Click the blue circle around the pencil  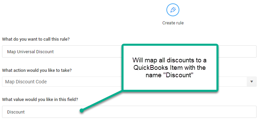[x=173, y=10]
